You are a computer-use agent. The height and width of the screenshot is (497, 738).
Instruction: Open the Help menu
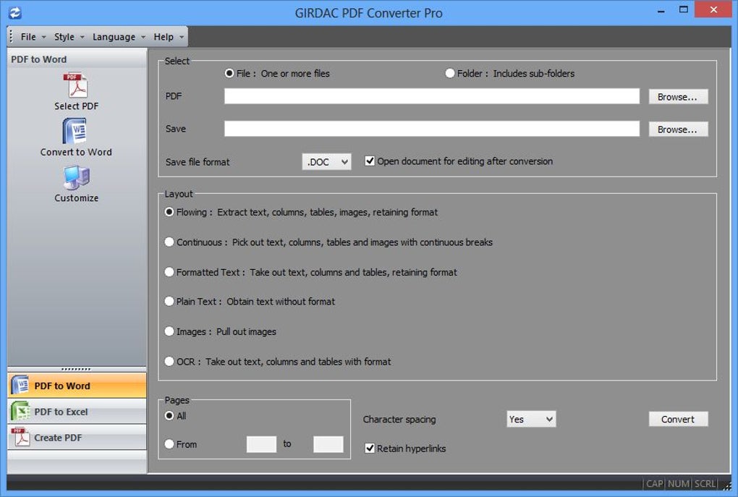coord(168,37)
